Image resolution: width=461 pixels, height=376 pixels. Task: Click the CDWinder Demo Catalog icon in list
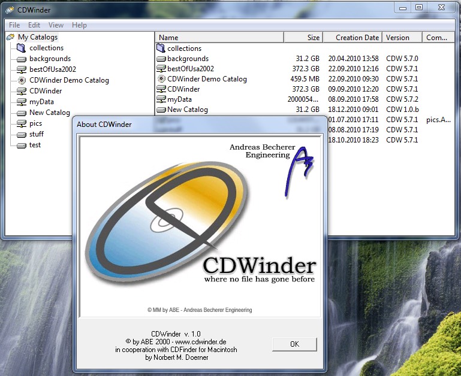coord(161,79)
